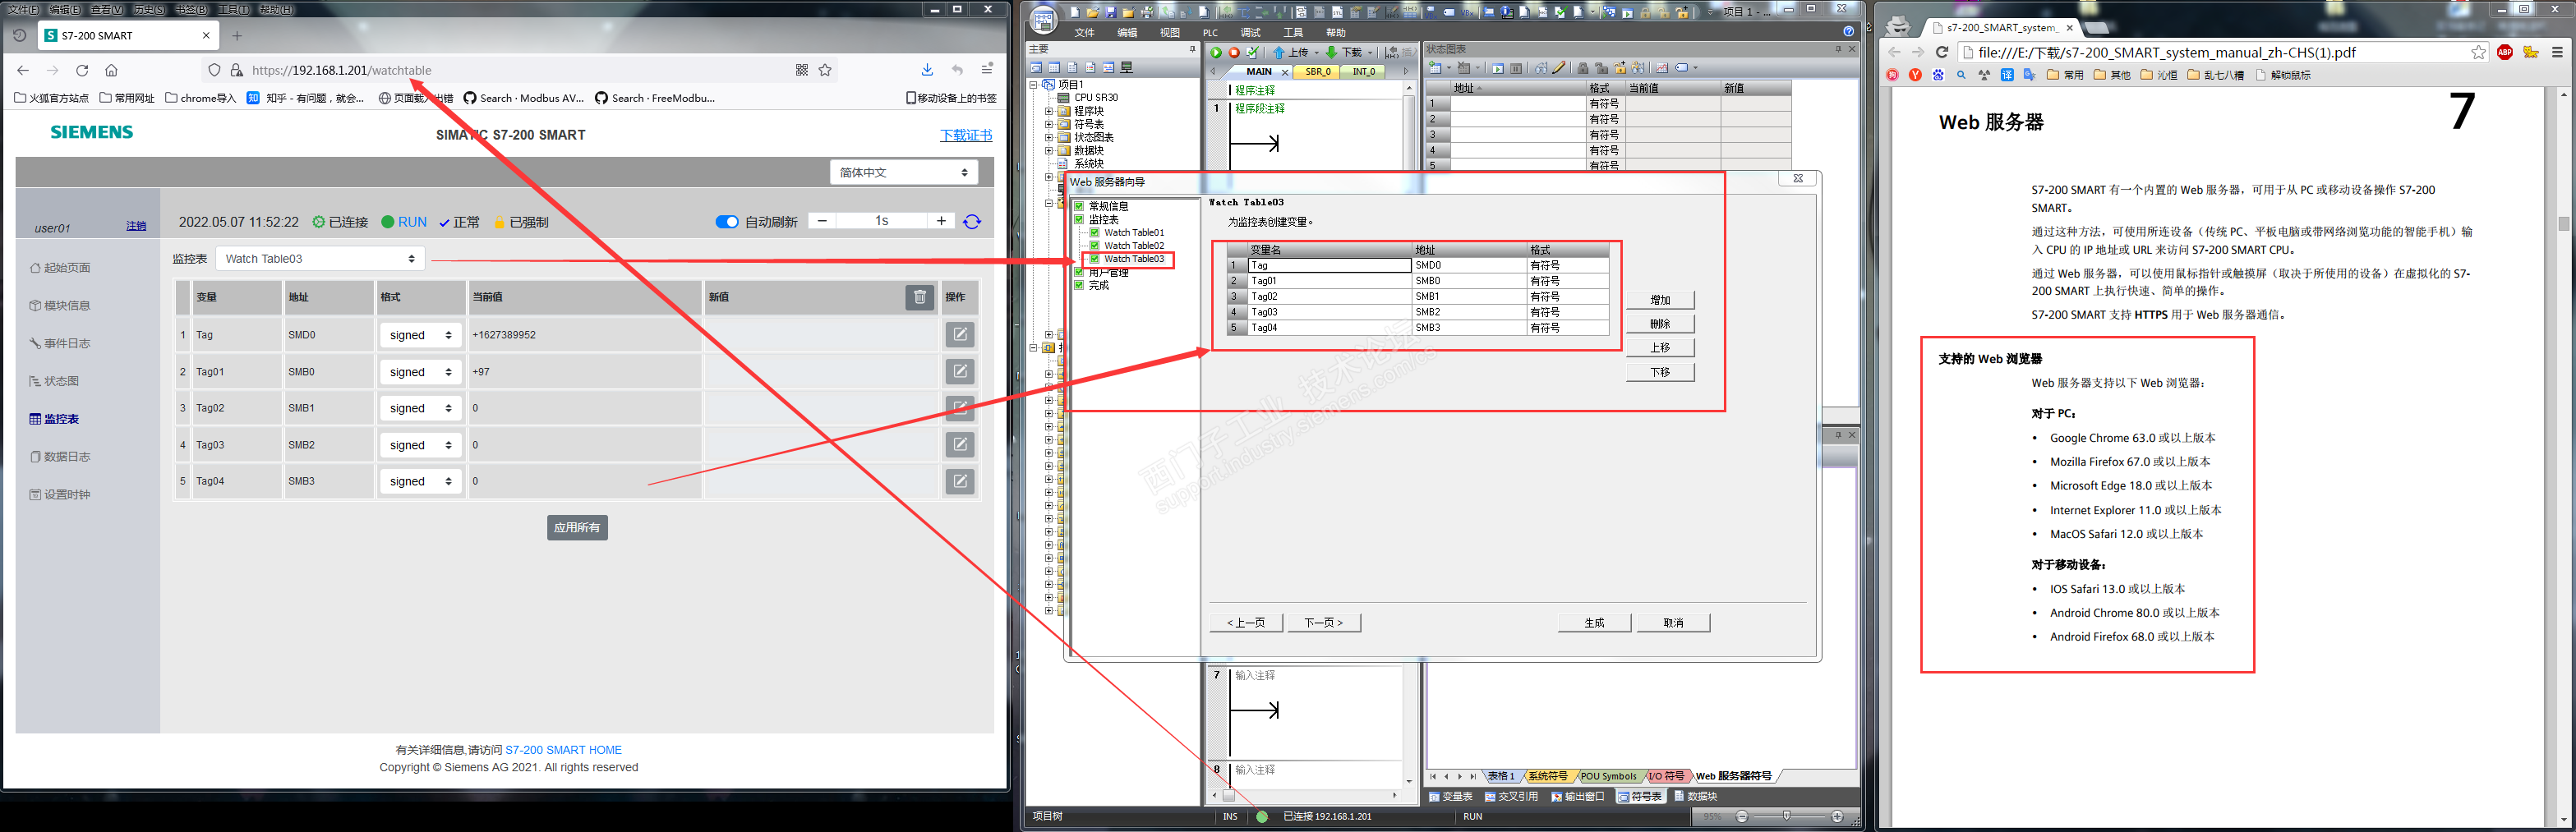The image size is (2576, 832).
Task: Change format dropdown for Tag03 row
Action: tap(420, 445)
